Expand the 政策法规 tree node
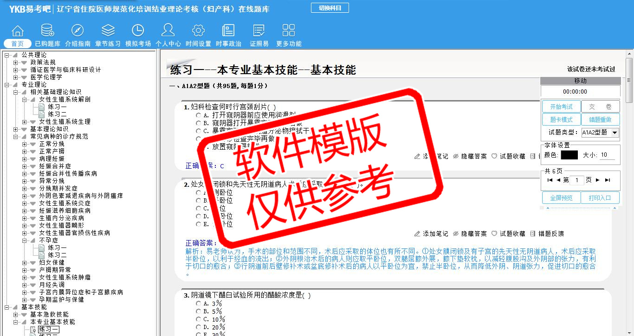This screenshot has height=336, width=634. tap(16, 63)
